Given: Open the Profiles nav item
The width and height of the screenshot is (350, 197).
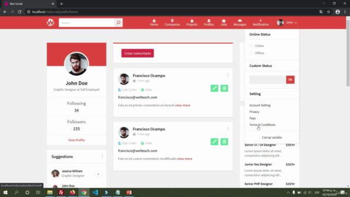Looking at the screenshot, I should pos(209,22).
